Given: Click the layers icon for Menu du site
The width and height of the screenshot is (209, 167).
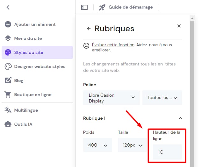Looking at the screenshot, I should click(8, 38).
